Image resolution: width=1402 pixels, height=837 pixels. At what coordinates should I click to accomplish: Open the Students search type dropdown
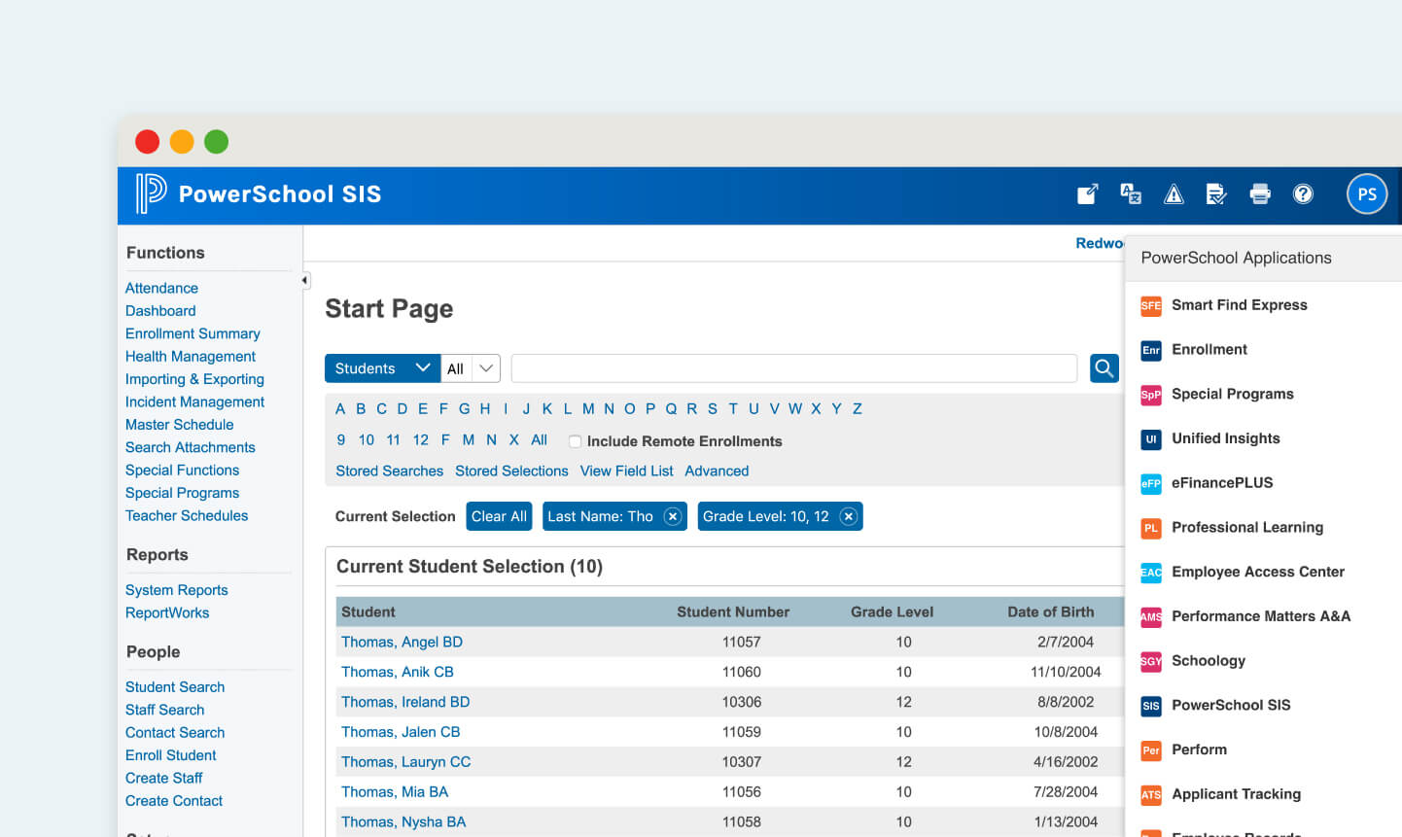click(x=382, y=368)
